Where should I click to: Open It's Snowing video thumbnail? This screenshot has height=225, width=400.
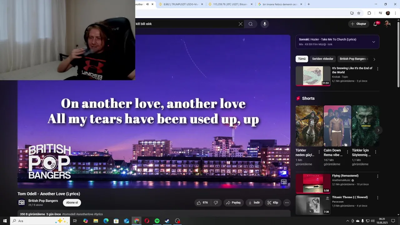tap(313, 76)
